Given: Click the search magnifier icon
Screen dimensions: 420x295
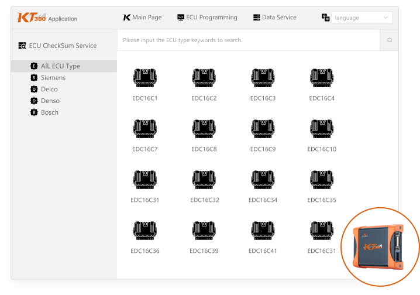Looking at the screenshot, I should coord(390,40).
